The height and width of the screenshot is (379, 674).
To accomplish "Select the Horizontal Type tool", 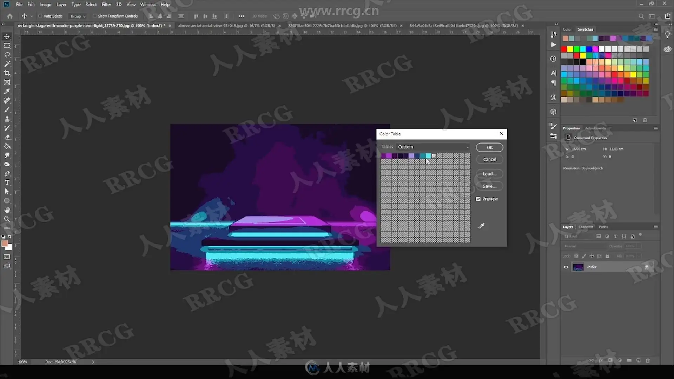I will 7,182.
